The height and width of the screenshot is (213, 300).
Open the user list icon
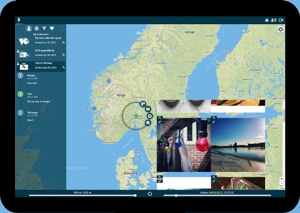pyautogui.click(x=274, y=20)
